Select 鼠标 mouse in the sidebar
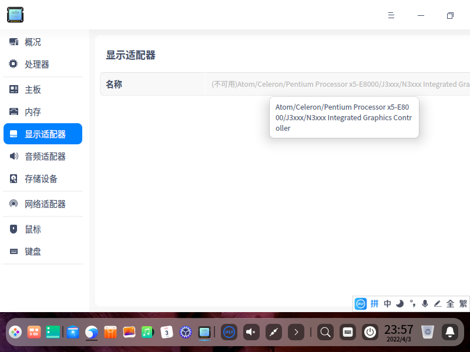This screenshot has height=352, width=470. (32, 229)
